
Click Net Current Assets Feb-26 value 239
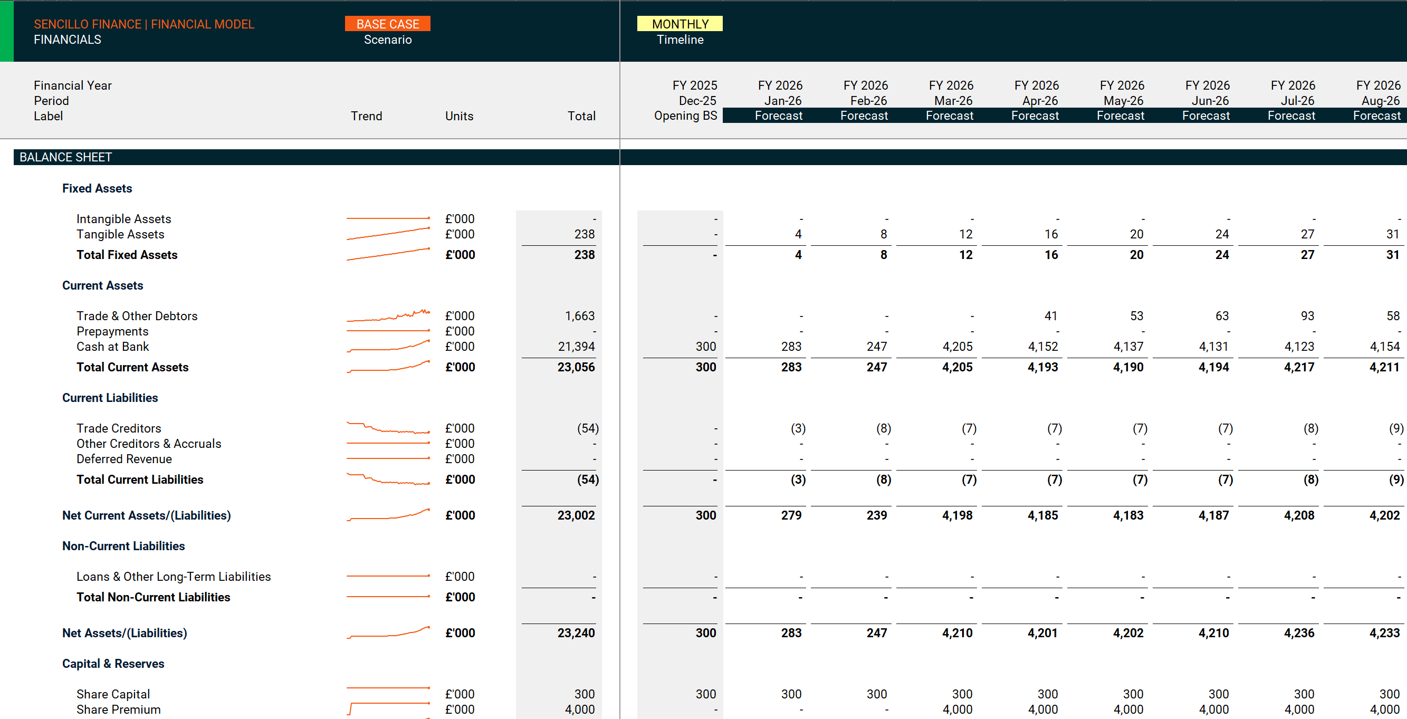coord(876,516)
